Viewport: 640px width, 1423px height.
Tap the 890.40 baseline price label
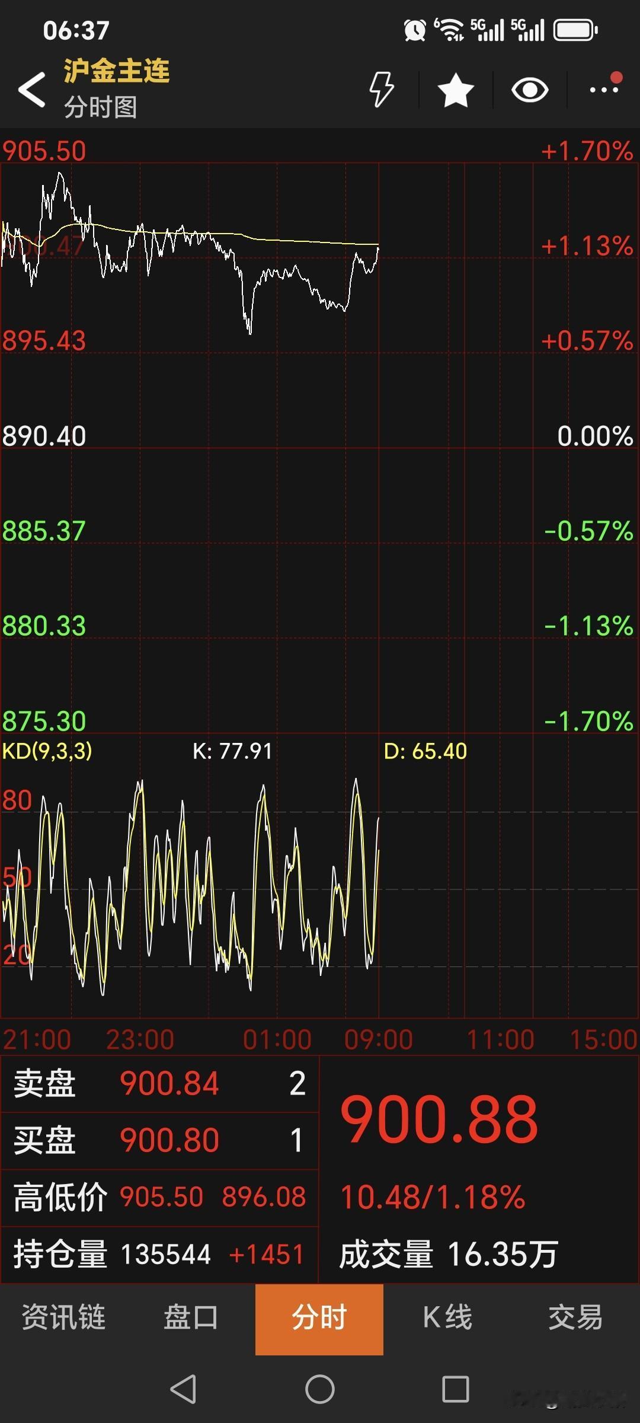click(x=44, y=436)
